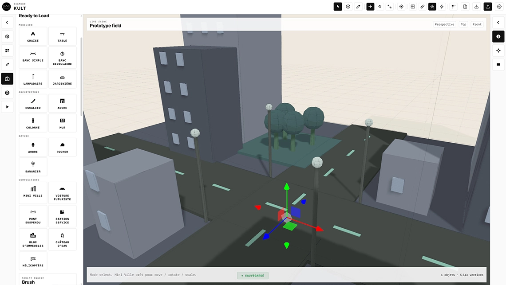Screen dimensions: 506x285
Task: Load the Table furniture item
Action: tap(62, 36)
